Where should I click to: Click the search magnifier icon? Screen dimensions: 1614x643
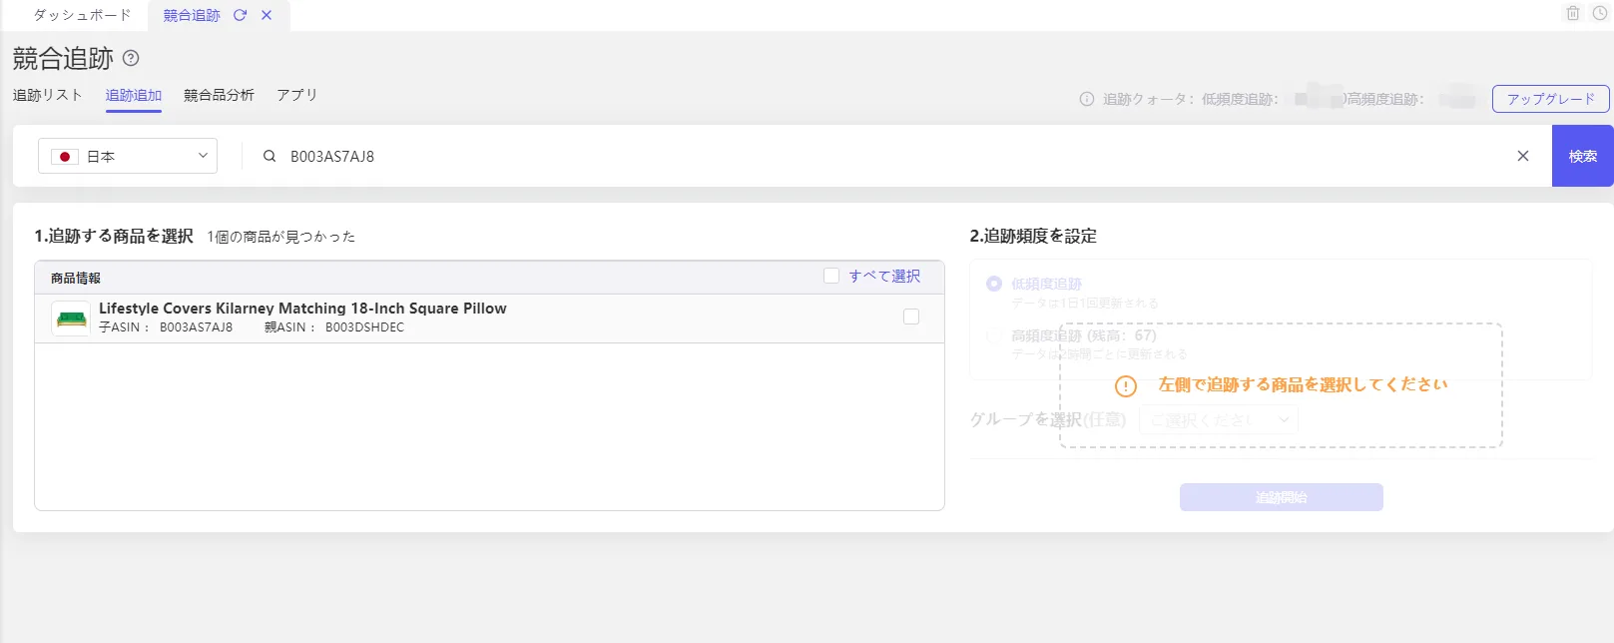pos(269,156)
